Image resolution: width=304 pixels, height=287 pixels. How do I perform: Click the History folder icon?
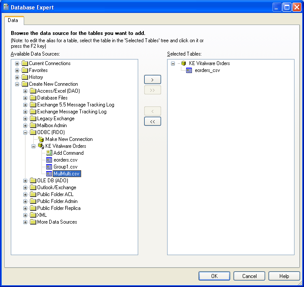click(x=25, y=77)
